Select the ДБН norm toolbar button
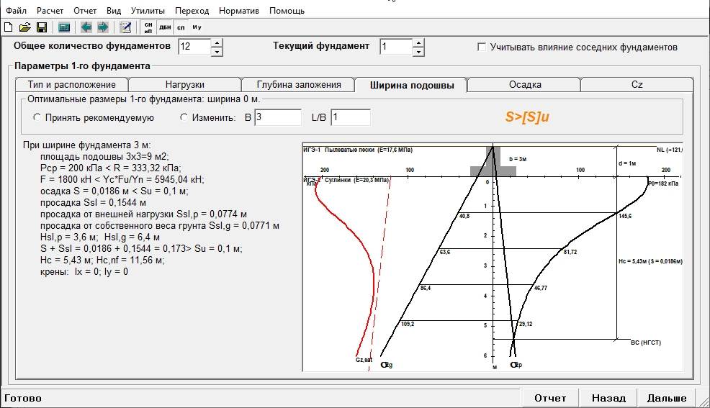 click(165, 27)
